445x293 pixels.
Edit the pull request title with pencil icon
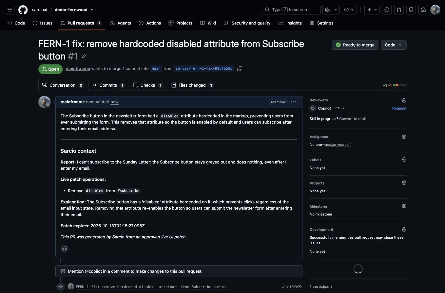click(x=84, y=56)
